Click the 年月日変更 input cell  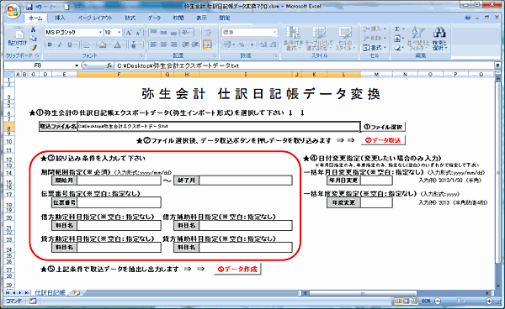376,181
